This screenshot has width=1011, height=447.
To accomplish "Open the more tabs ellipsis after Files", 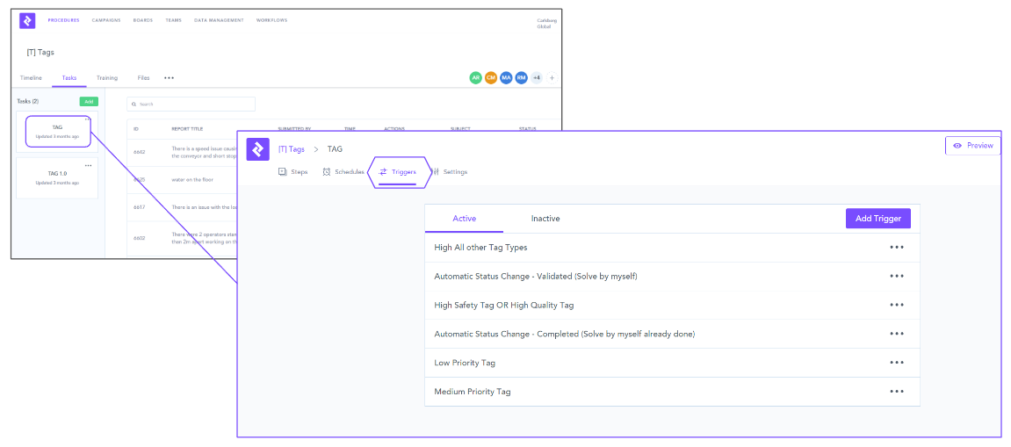I will pos(169,78).
